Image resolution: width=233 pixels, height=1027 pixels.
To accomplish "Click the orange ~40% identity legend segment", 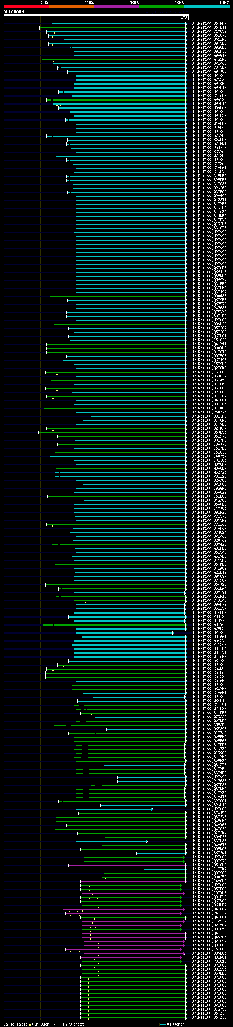I will [71, 7].
